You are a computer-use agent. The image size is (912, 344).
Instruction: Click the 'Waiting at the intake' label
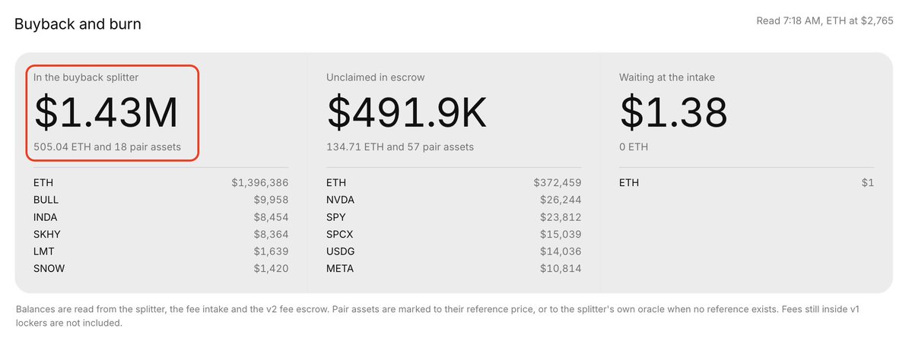pyautogui.click(x=667, y=77)
